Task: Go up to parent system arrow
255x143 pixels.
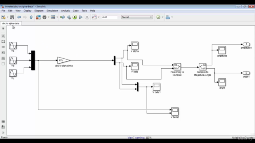Action: click(31, 17)
